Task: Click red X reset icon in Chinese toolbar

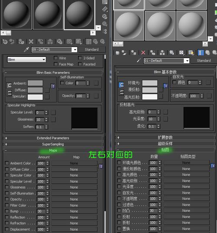Action: (x=143, y=53)
